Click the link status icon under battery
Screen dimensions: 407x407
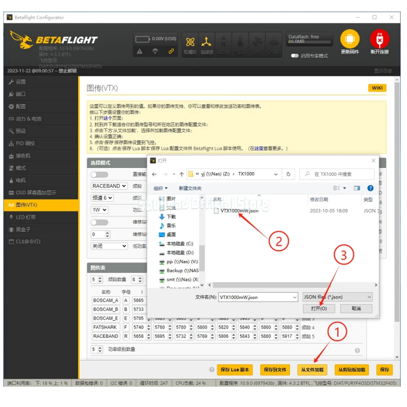[171, 51]
